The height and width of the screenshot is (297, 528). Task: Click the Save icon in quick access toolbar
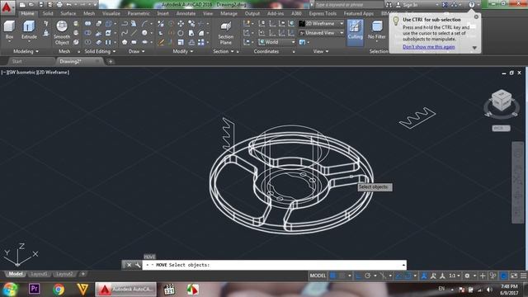(41, 5)
